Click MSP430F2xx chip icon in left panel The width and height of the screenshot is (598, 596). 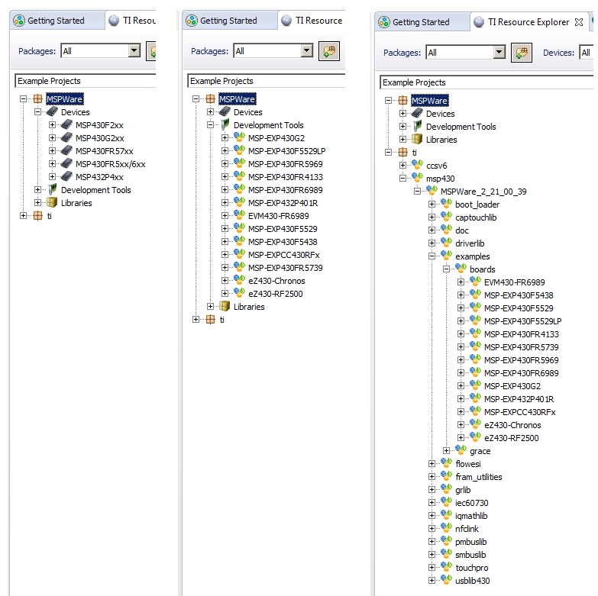click(66, 124)
